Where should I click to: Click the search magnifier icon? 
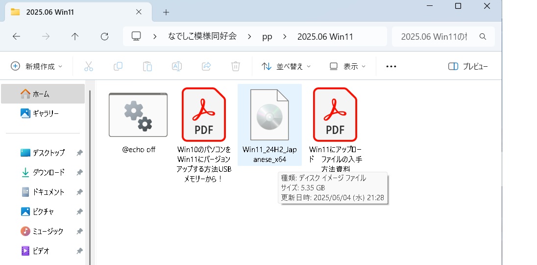[x=483, y=37]
